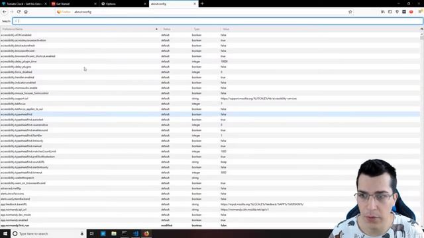Close the Get Started tab

click(95, 4)
